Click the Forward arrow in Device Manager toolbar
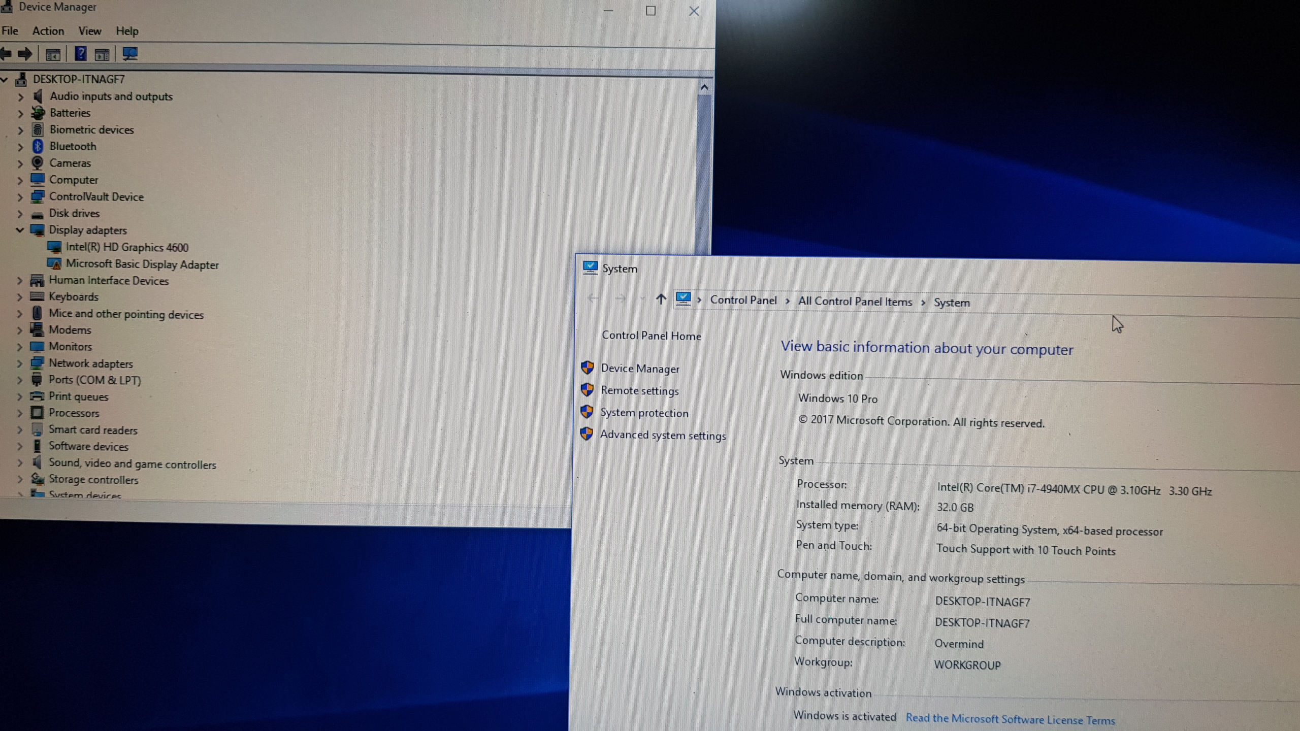1300x731 pixels. pos(25,53)
